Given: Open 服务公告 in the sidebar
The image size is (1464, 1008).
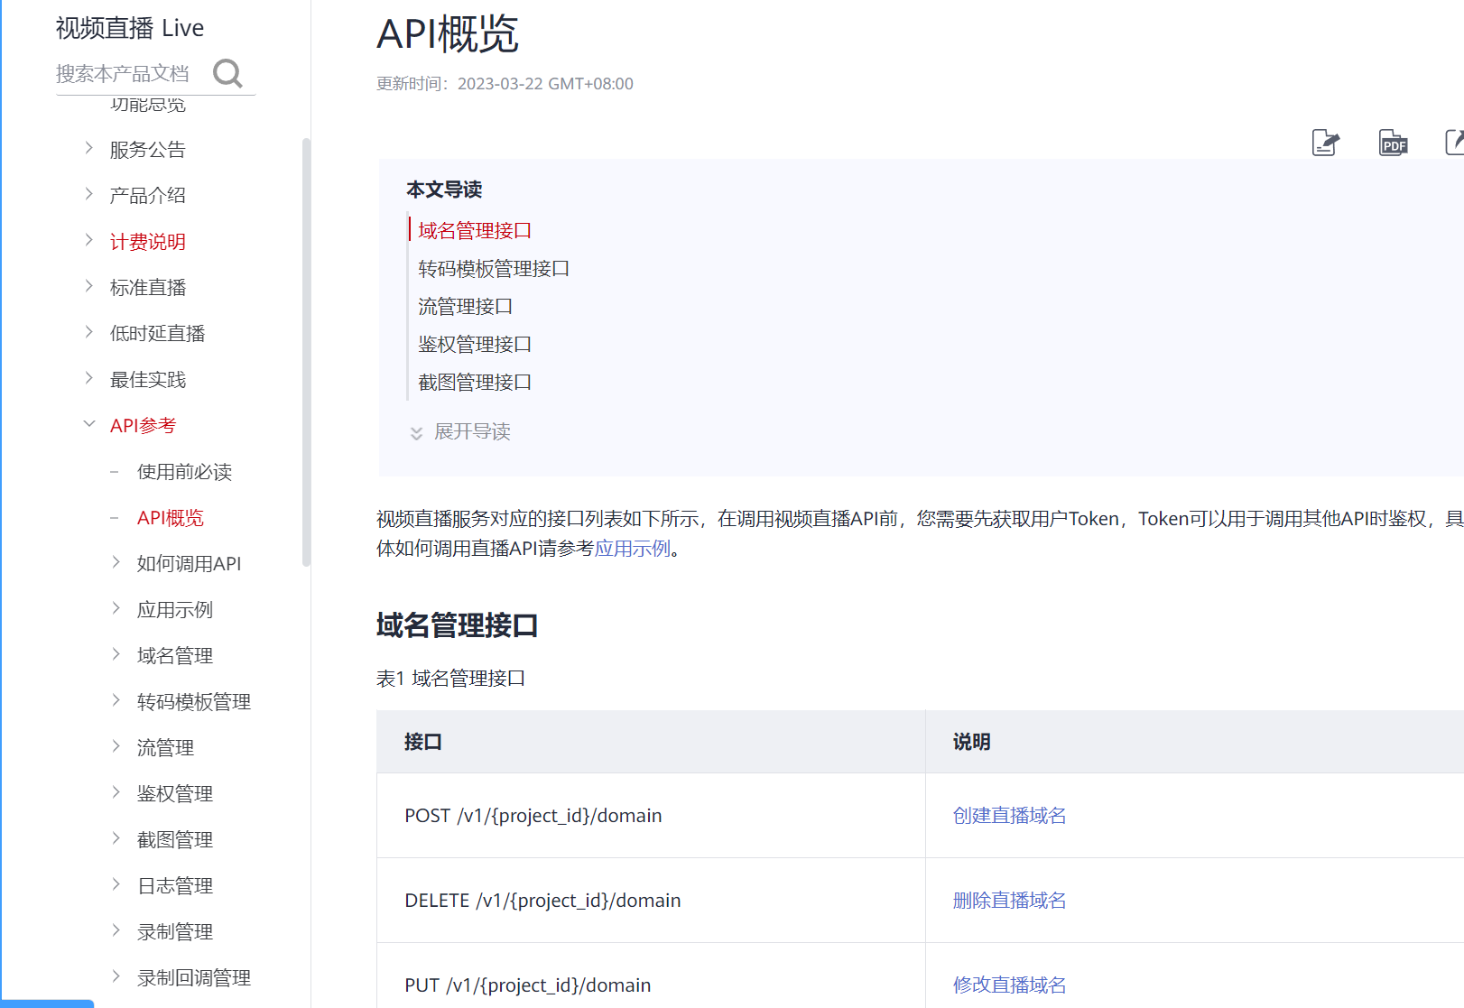Looking at the screenshot, I should [148, 150].
